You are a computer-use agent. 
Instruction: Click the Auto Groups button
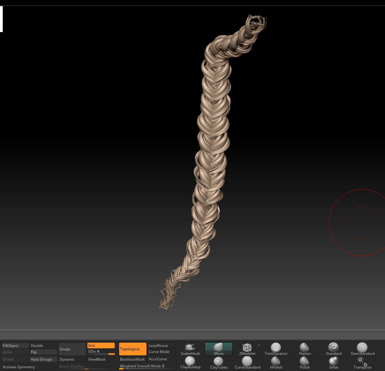[x=43, y=359]
